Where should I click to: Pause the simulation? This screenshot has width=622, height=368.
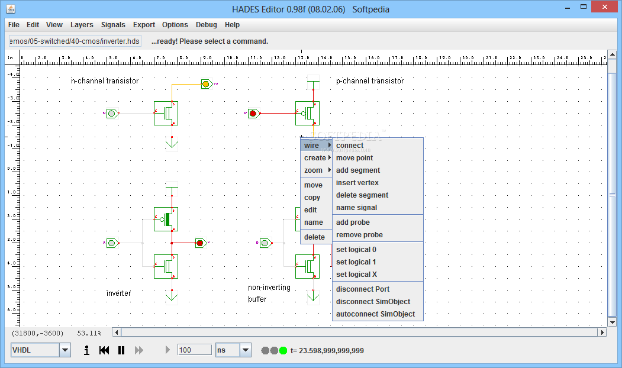[x=121, y=350]
